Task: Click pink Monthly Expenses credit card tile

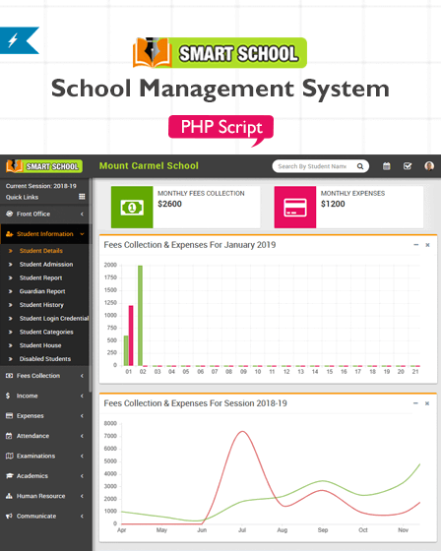Action: (295, 208)
